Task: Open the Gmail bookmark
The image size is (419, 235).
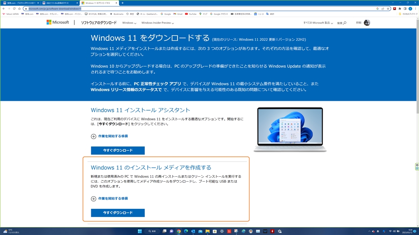Action: [178, 14]
